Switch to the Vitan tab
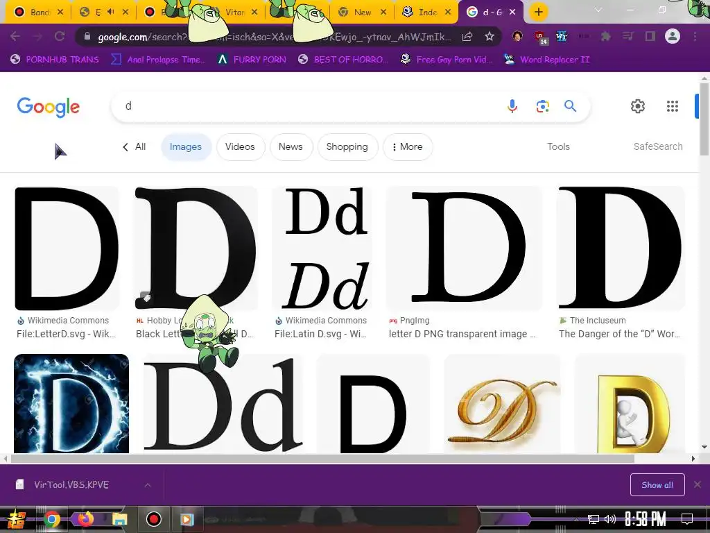 tap(236, 12)
